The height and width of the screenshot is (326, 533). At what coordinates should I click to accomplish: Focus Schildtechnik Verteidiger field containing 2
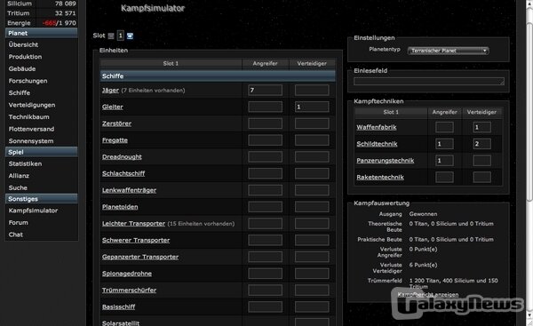click(482, 144)
